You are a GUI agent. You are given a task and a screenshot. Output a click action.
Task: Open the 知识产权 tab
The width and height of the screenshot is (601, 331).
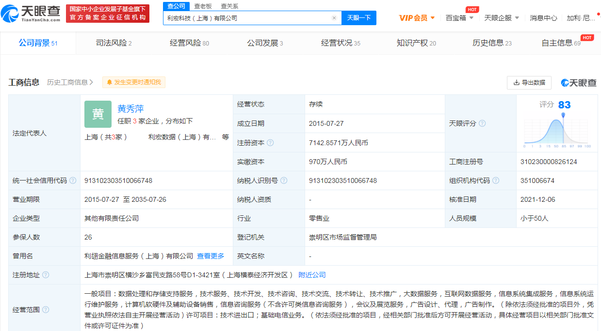tap(416, 43)
